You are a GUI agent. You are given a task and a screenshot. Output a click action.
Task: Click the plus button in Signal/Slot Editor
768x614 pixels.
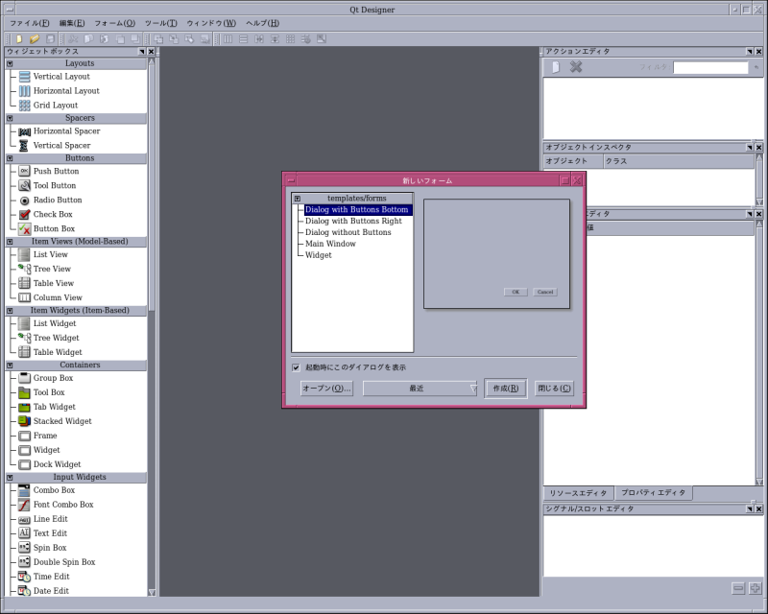(755, 587)
